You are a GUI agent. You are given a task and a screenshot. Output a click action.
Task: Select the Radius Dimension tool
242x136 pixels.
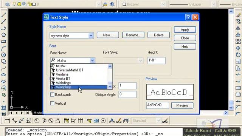coord(37,121)
